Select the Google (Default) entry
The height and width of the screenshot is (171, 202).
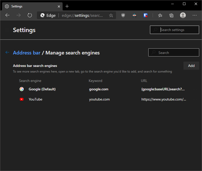pyautogui.click(x=42, y=89)
